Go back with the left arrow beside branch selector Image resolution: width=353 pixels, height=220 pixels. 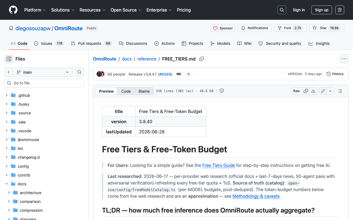9,72
